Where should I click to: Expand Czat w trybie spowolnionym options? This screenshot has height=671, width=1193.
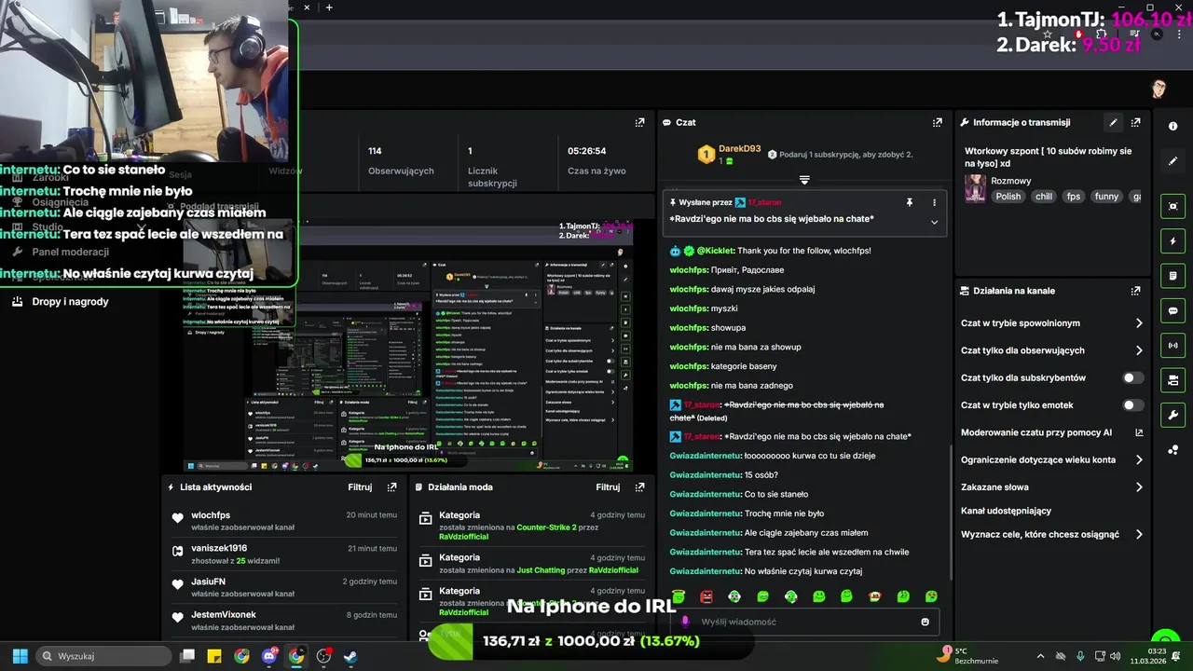coord(1139,323)
